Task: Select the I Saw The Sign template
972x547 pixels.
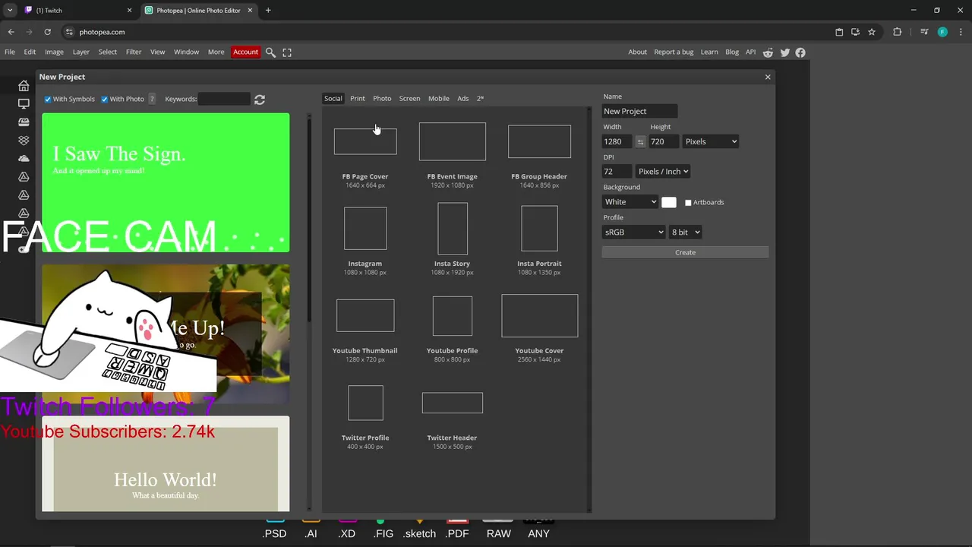Action: tap(166, 182)
